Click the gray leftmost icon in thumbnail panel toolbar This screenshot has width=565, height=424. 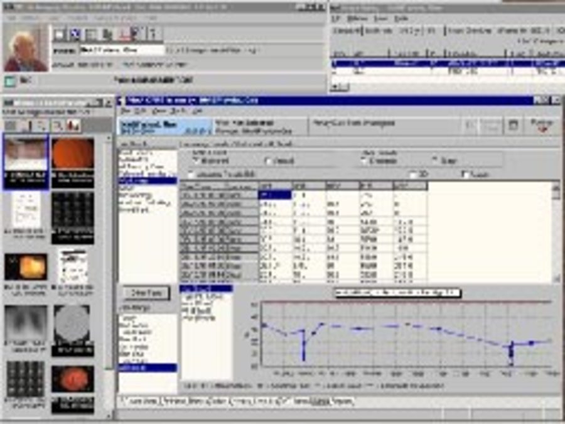click(11, 126)
